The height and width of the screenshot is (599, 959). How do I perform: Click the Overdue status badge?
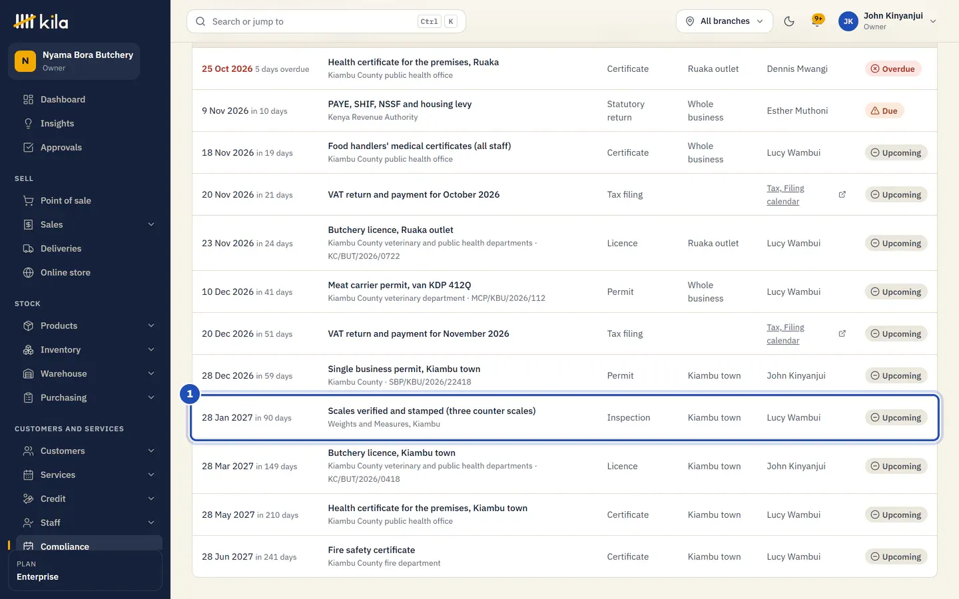(893, 69)
